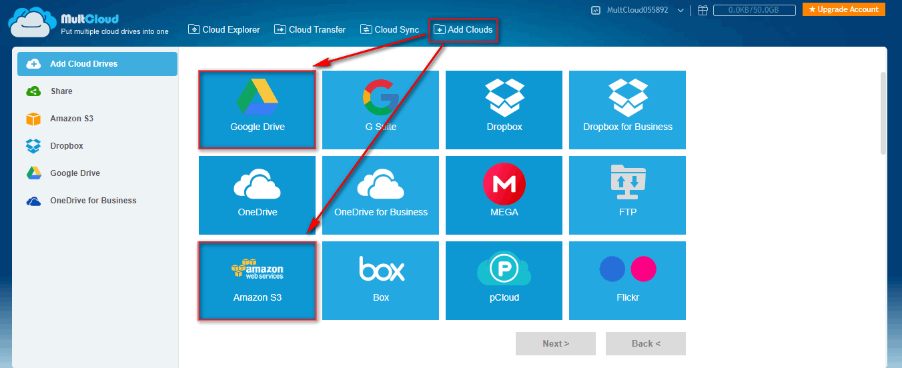Switch to the Cloud Sync tab

[x=390, y=29]
